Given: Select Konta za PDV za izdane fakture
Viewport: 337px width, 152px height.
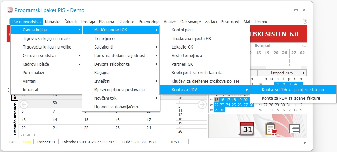Looking at the screenshot, I should click(x=293, y=98).
